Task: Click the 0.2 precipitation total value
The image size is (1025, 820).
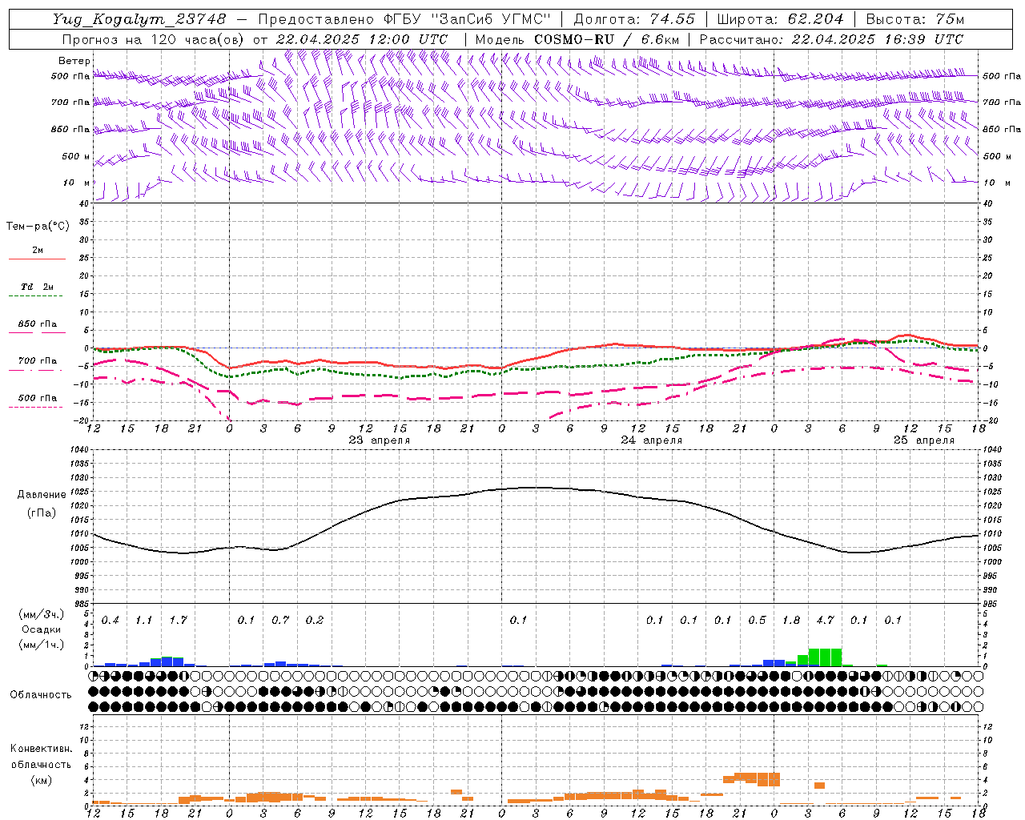Action: [x=315, y=621]
